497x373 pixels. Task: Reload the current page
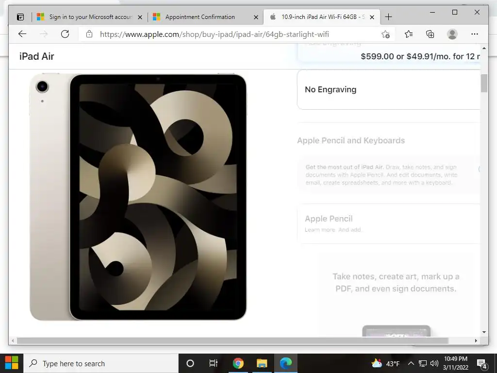[65, 34]
